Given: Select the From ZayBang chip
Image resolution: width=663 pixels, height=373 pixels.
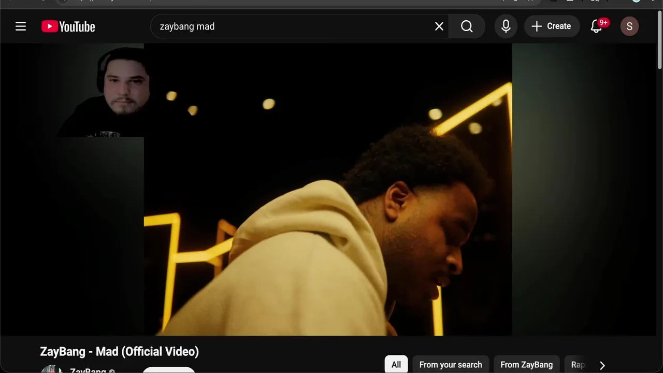Looking at the screenshot, I should coord(526,365).
